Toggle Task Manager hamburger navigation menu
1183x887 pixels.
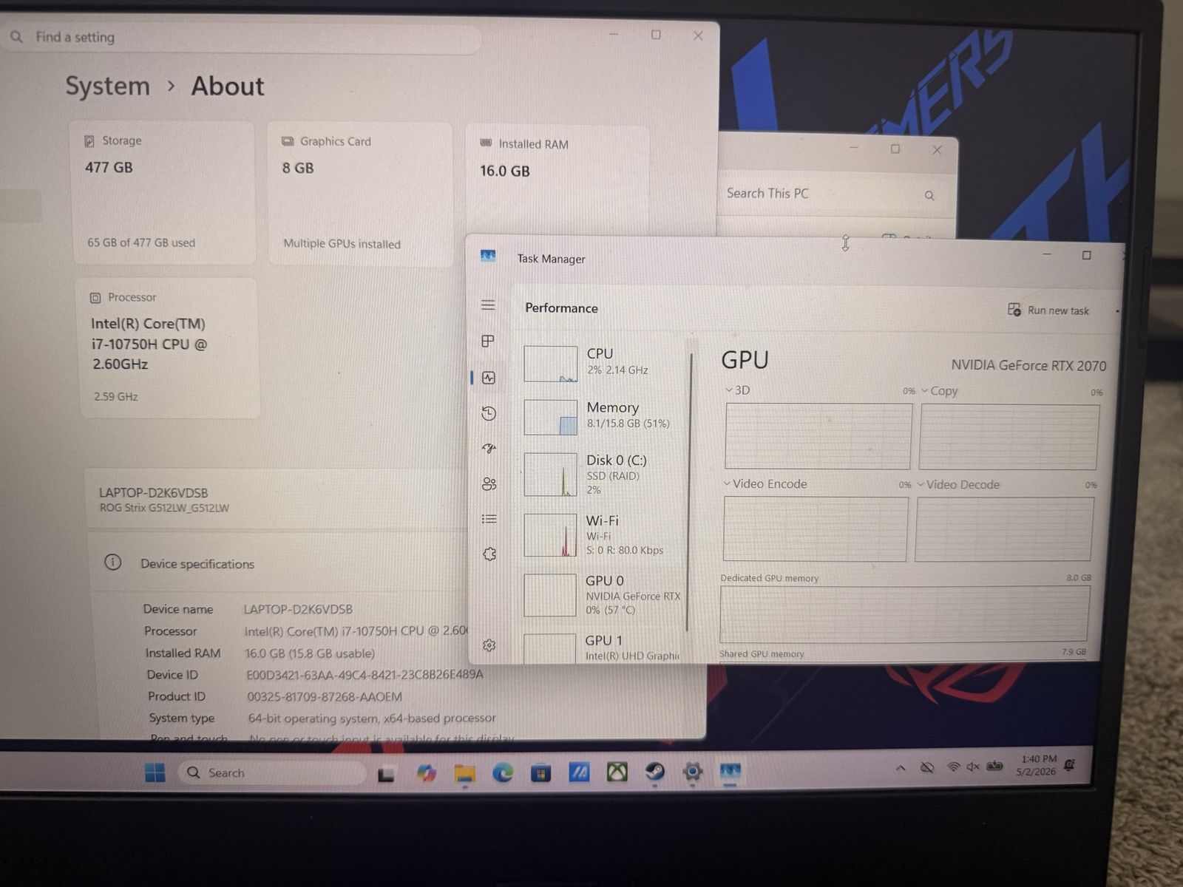[x=488, y=305]
